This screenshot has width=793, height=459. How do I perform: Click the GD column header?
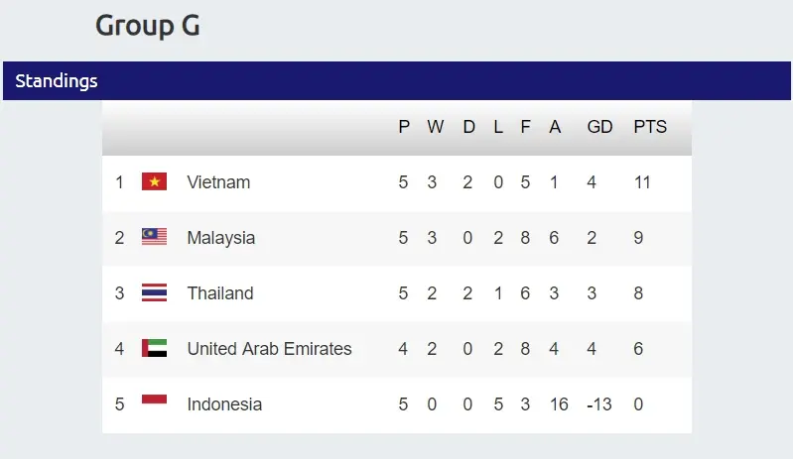click(599, 127)
